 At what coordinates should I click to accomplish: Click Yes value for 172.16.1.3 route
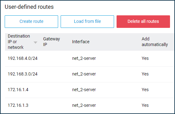tap(145, 105)
